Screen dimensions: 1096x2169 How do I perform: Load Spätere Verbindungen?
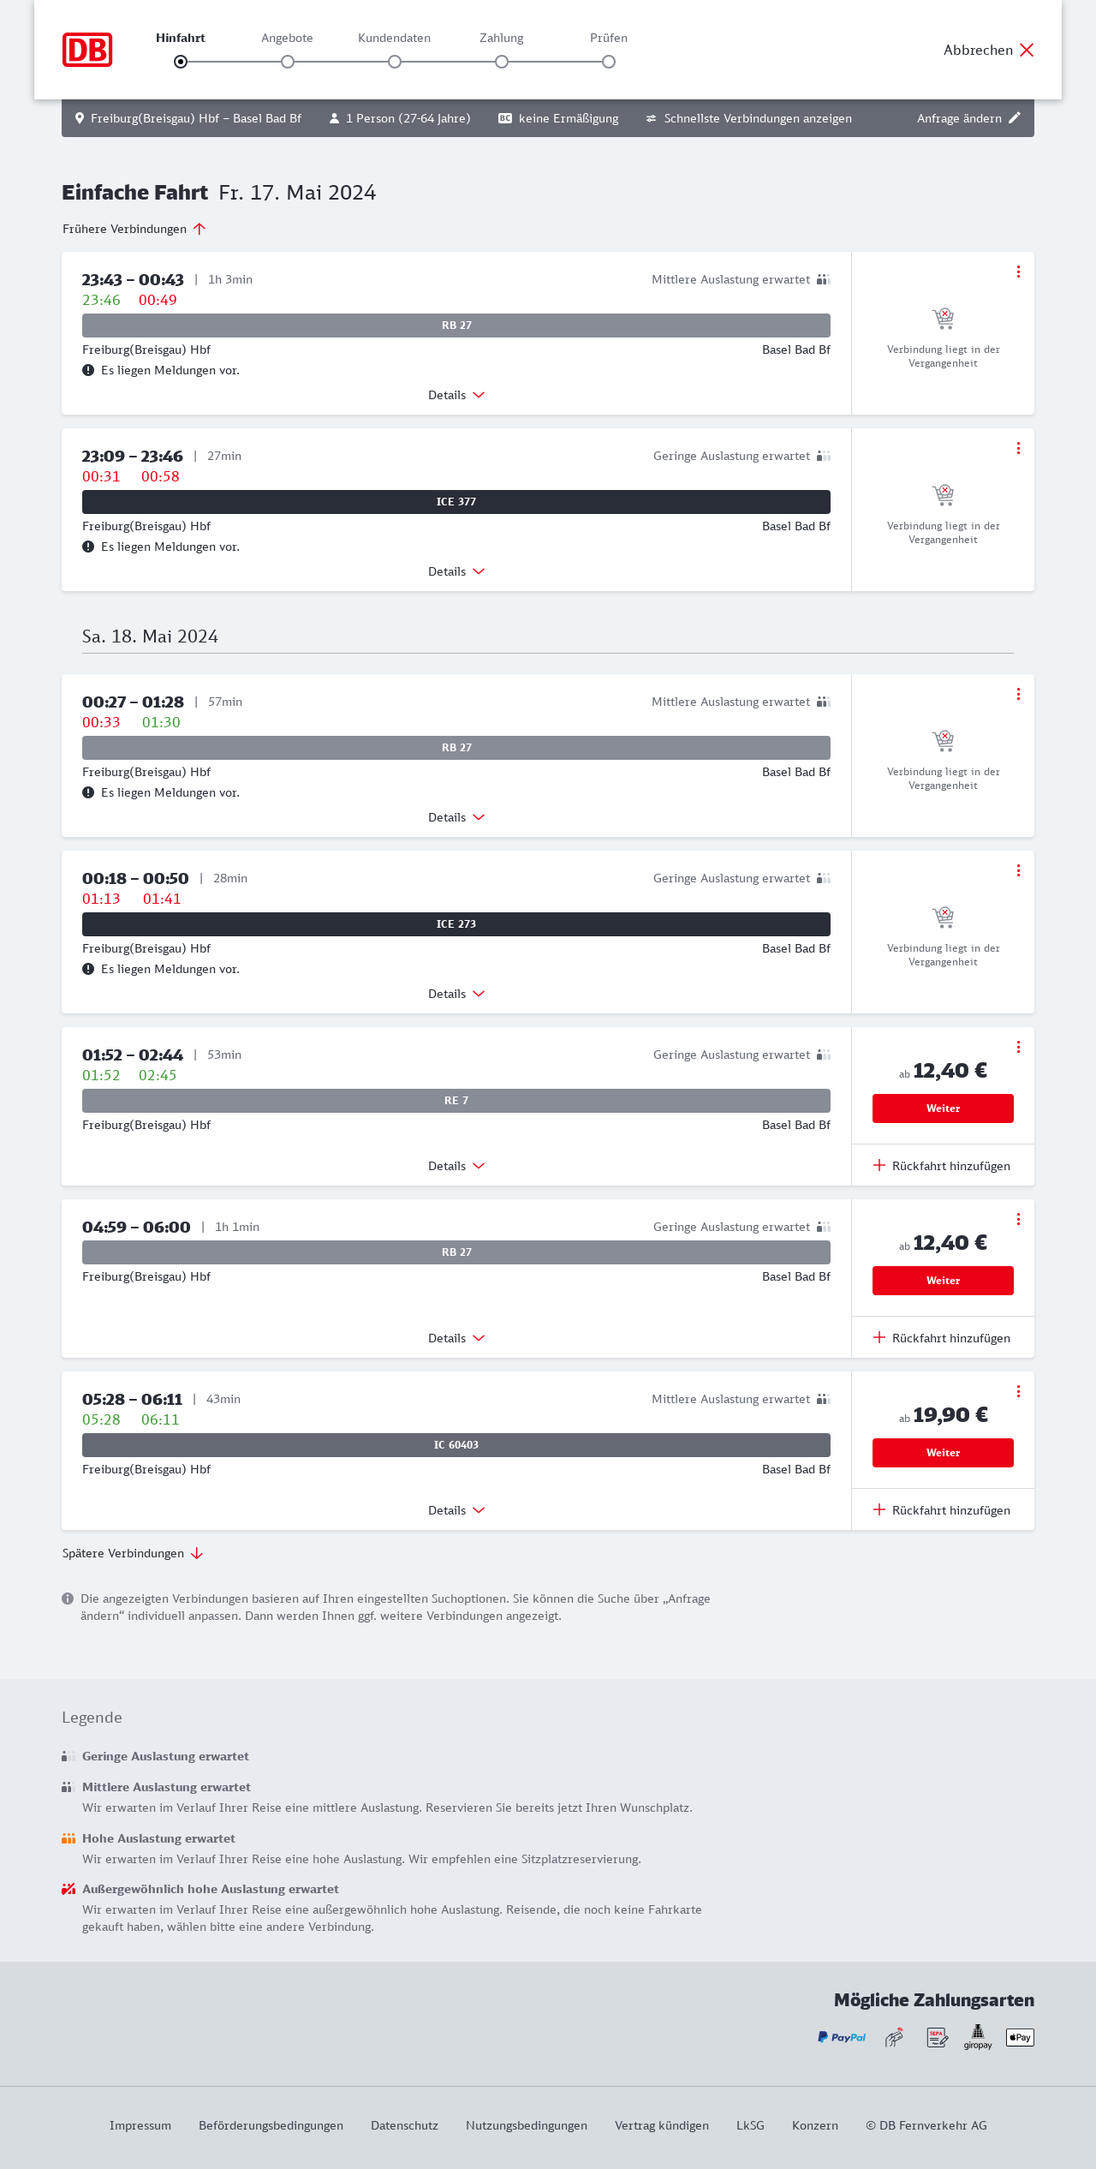133,1553
